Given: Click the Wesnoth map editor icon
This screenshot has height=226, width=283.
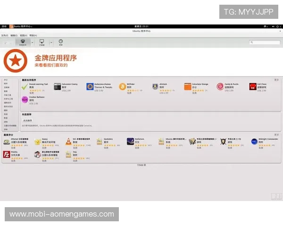Looking at the screenshot, I should tap(192, 141).
